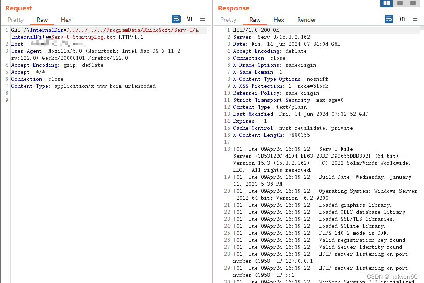Click the IP 127.0.0.1 listening line
This screenshot has width=424, height=283.
(320, 258)
